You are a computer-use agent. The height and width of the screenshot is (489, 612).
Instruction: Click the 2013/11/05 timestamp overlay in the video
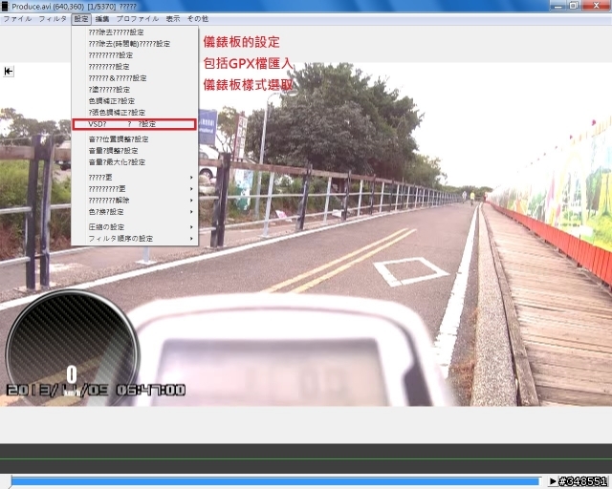[x=96, y=390]
